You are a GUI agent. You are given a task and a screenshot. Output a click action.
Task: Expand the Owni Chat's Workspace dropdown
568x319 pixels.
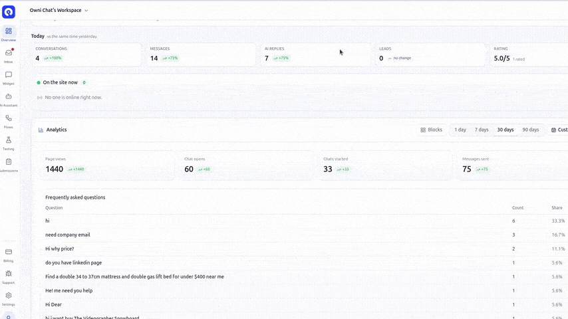(59, 10)
